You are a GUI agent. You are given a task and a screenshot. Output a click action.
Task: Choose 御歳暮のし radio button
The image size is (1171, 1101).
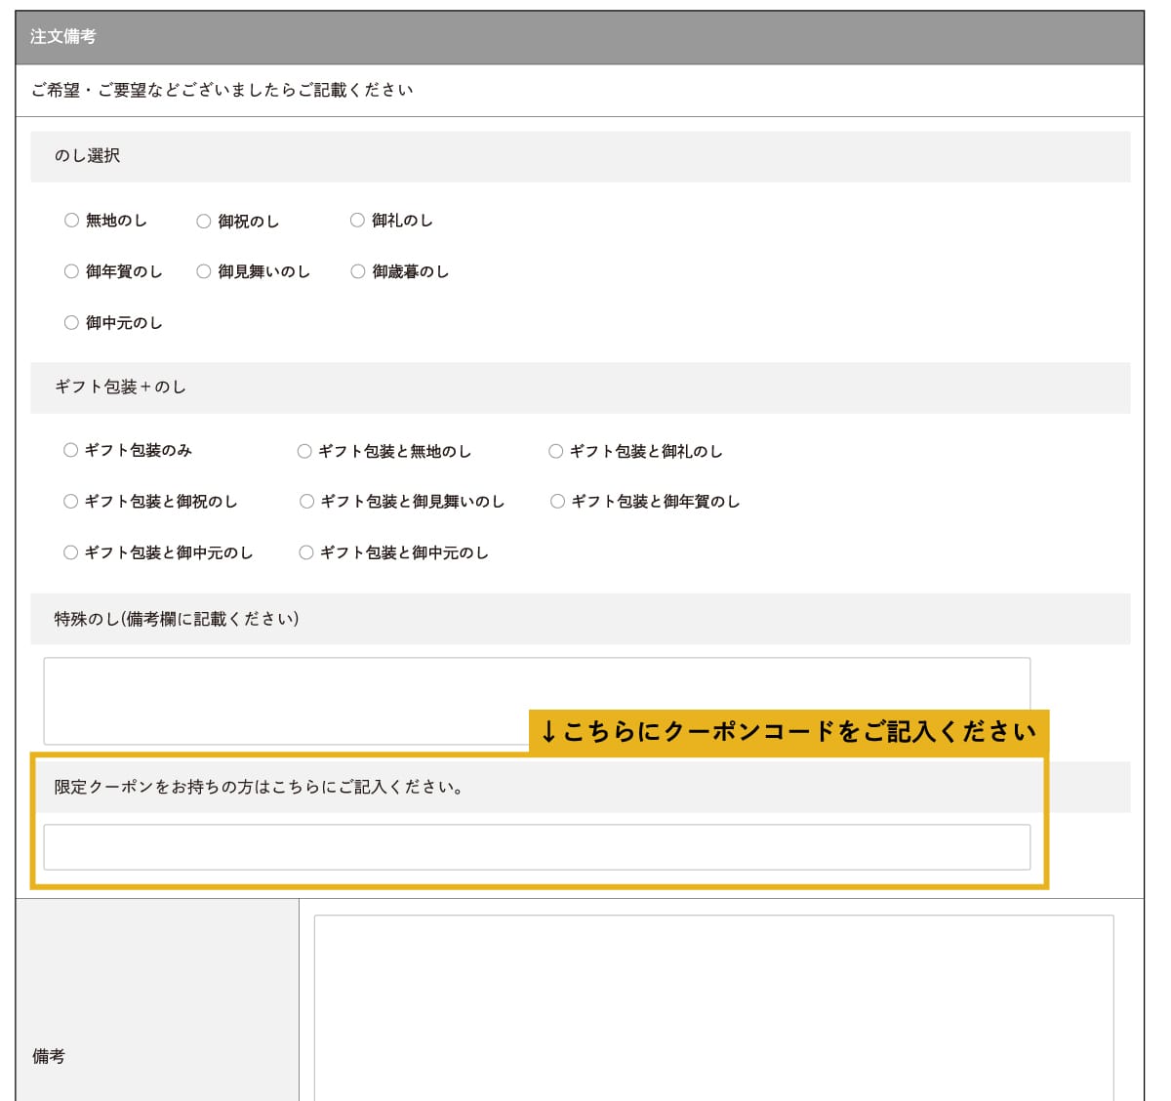pyautogui.click(x=358, y=271)
